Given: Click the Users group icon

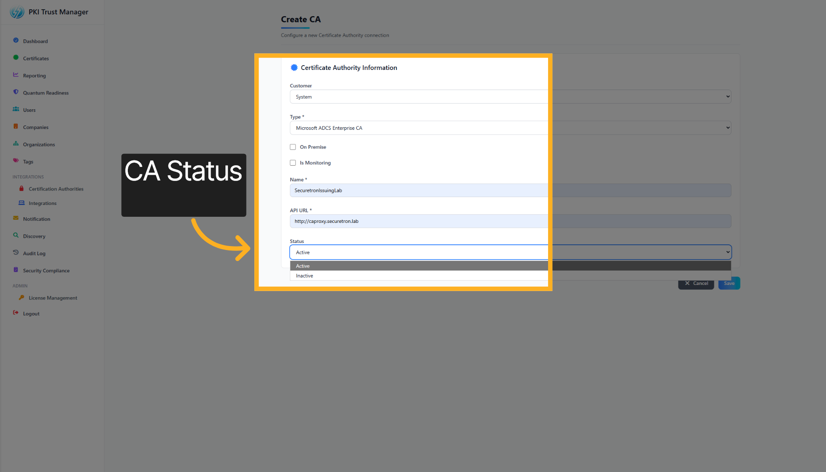Looking at the screenshot, I should click(x=16, y=109).
